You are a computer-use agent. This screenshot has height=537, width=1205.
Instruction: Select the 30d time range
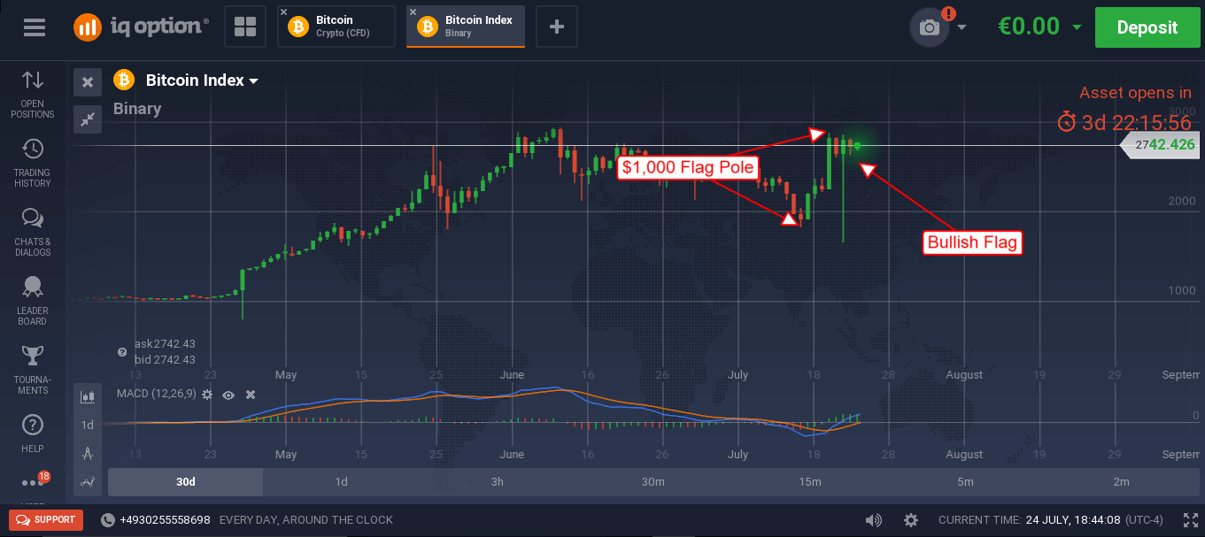(185, 482)
